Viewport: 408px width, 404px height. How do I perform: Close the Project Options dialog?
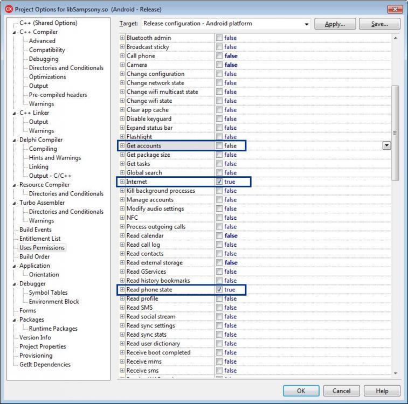(x=395, y=9)
